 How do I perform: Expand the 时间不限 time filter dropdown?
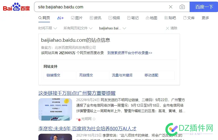coord(48,28)
